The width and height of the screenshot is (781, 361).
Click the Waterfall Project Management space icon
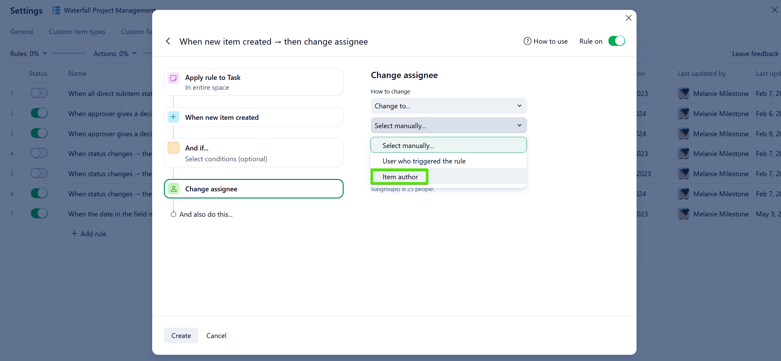point(56,10)
